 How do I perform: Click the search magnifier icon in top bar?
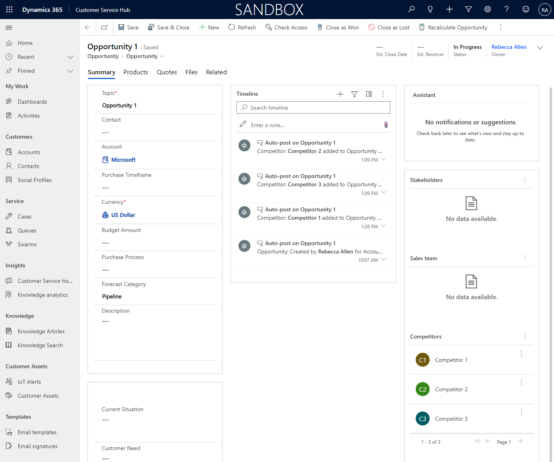[411, 9]
